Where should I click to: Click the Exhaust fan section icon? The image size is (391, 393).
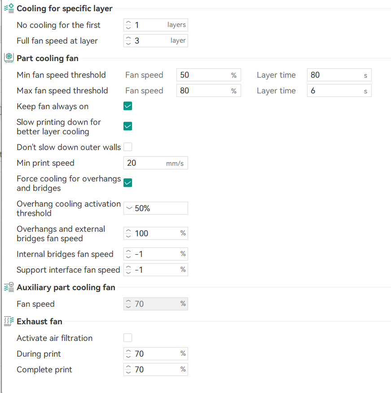(x=9, y=321)
